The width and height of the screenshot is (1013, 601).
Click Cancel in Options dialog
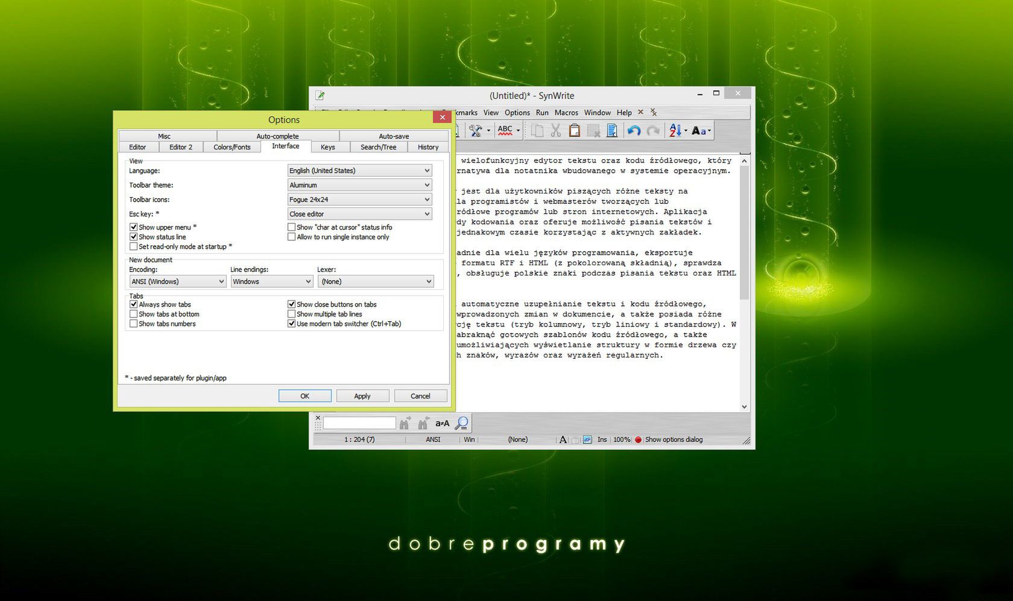pyautogui.click(x=420, y=396)
